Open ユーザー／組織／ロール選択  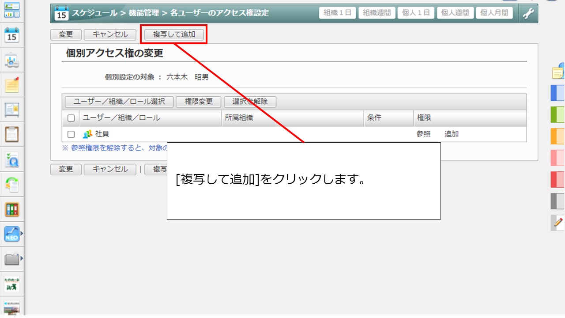tap(119, 102)
